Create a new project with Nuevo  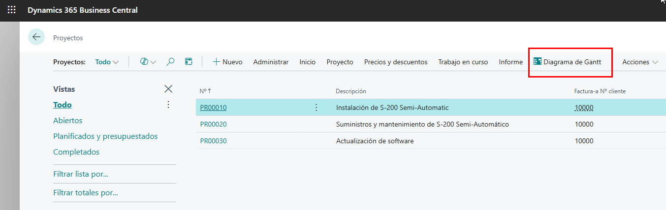(x=227, y=62)
